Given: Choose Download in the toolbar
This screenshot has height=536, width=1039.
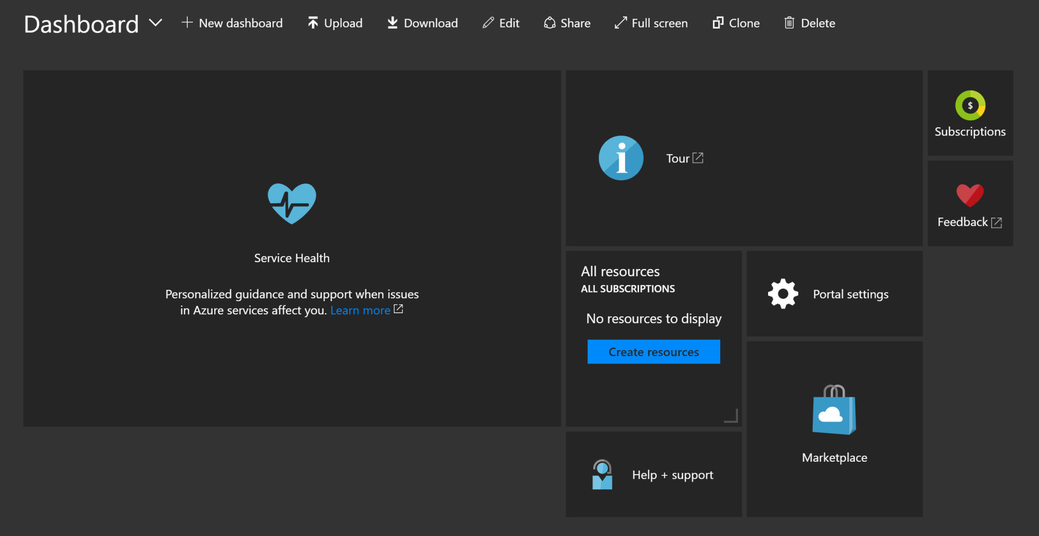Looking at the screenshot, I should click(x=431, y=23).
